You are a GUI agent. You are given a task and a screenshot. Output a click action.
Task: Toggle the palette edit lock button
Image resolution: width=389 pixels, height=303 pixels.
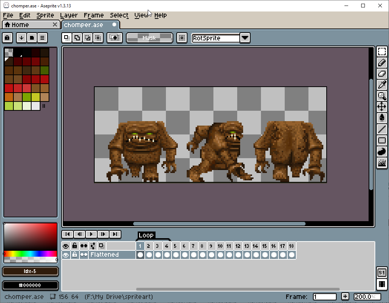[7, 38]
